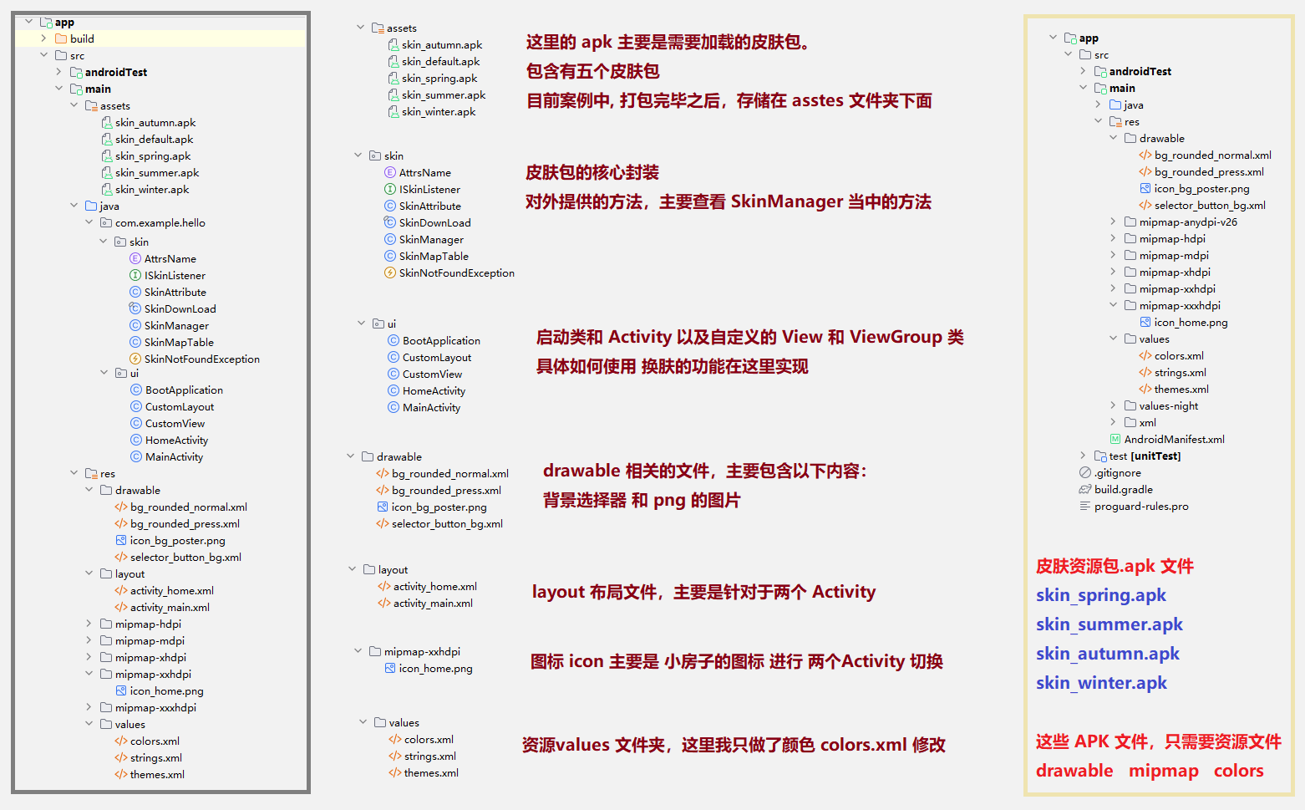Click blue skin_autumn.apk text in right note
The height and width of the screenshot is (810, 1305).
(1108, 654)
